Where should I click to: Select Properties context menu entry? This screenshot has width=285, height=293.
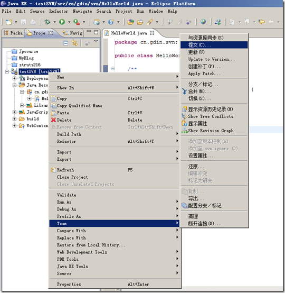tap(115, 284)
